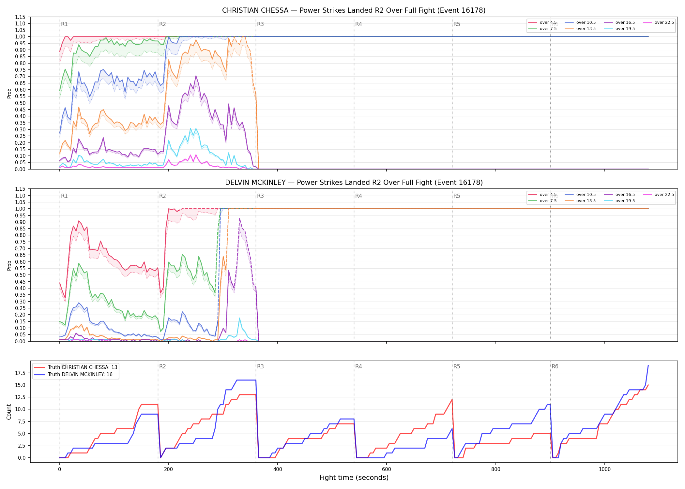
Task: Click the R4 round label in the McKinley chart
Action: [358, 196]
